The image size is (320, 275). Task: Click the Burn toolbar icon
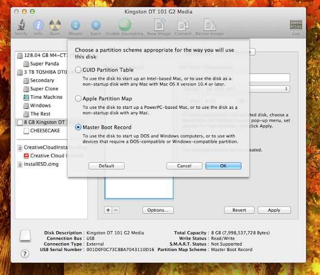tap(55, 28)
